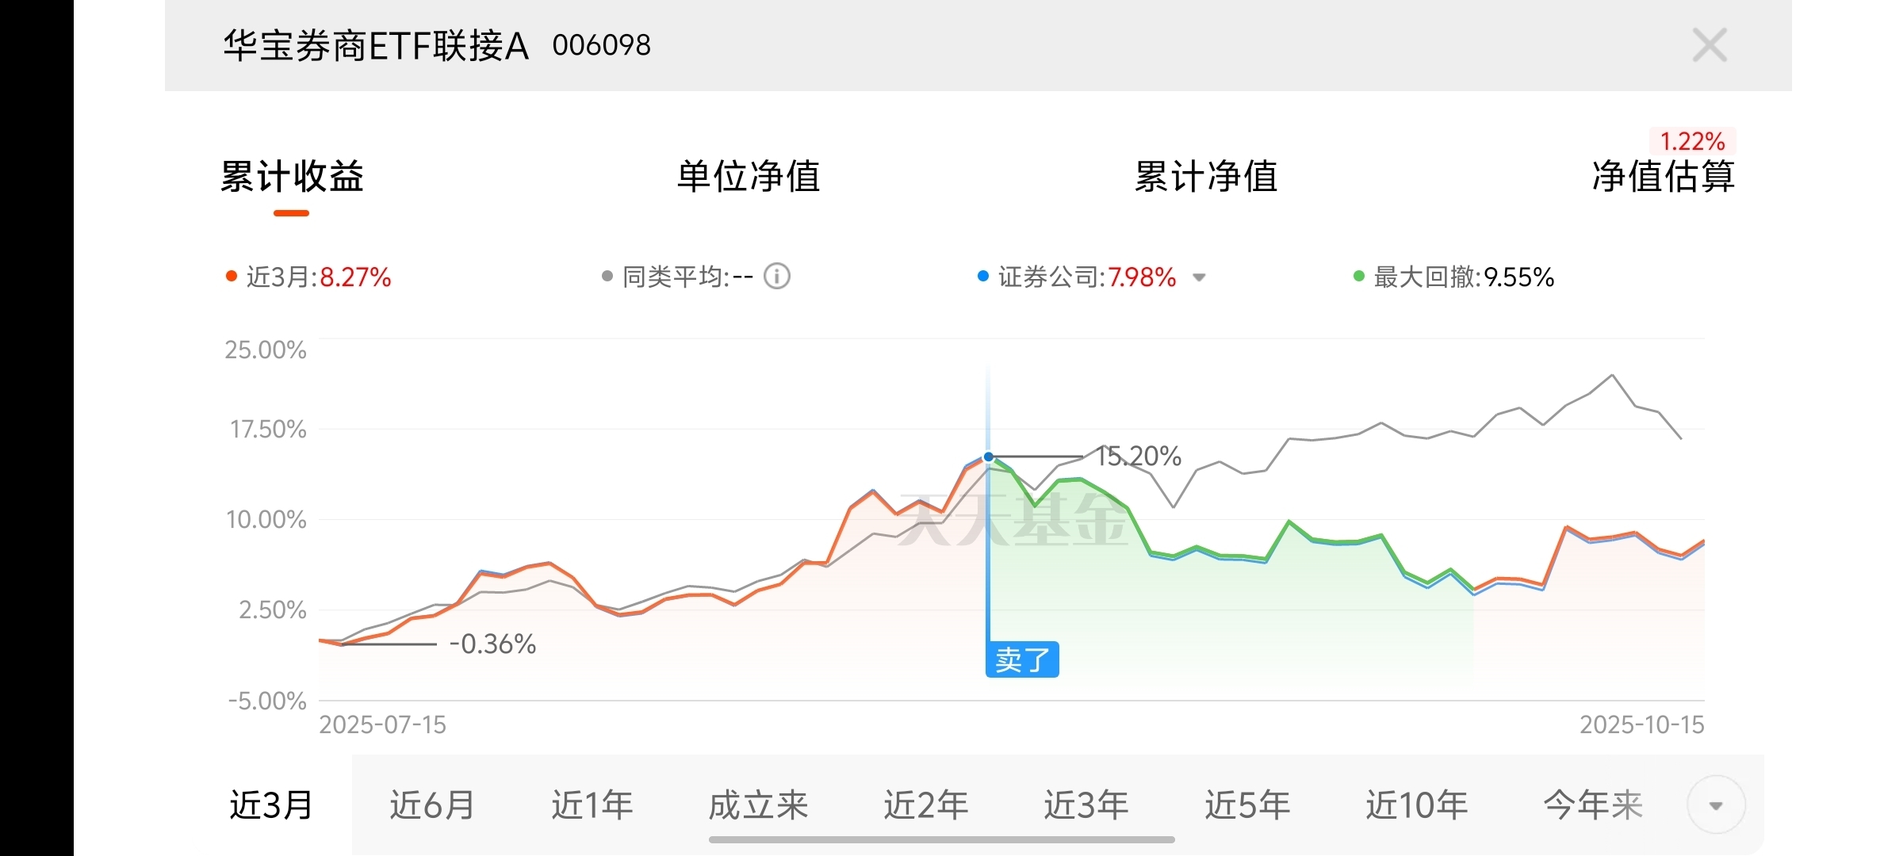Click the blue 15.20% peak point marker
The image size is (1884, 856).
coord(988,457)
